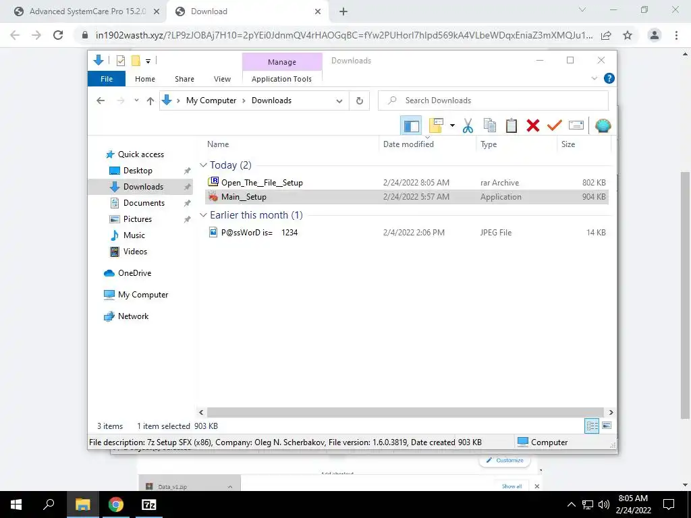Toggle the preview pane toolbar button
Viewport: 691px width, 518px height.
tap(411, 125)
